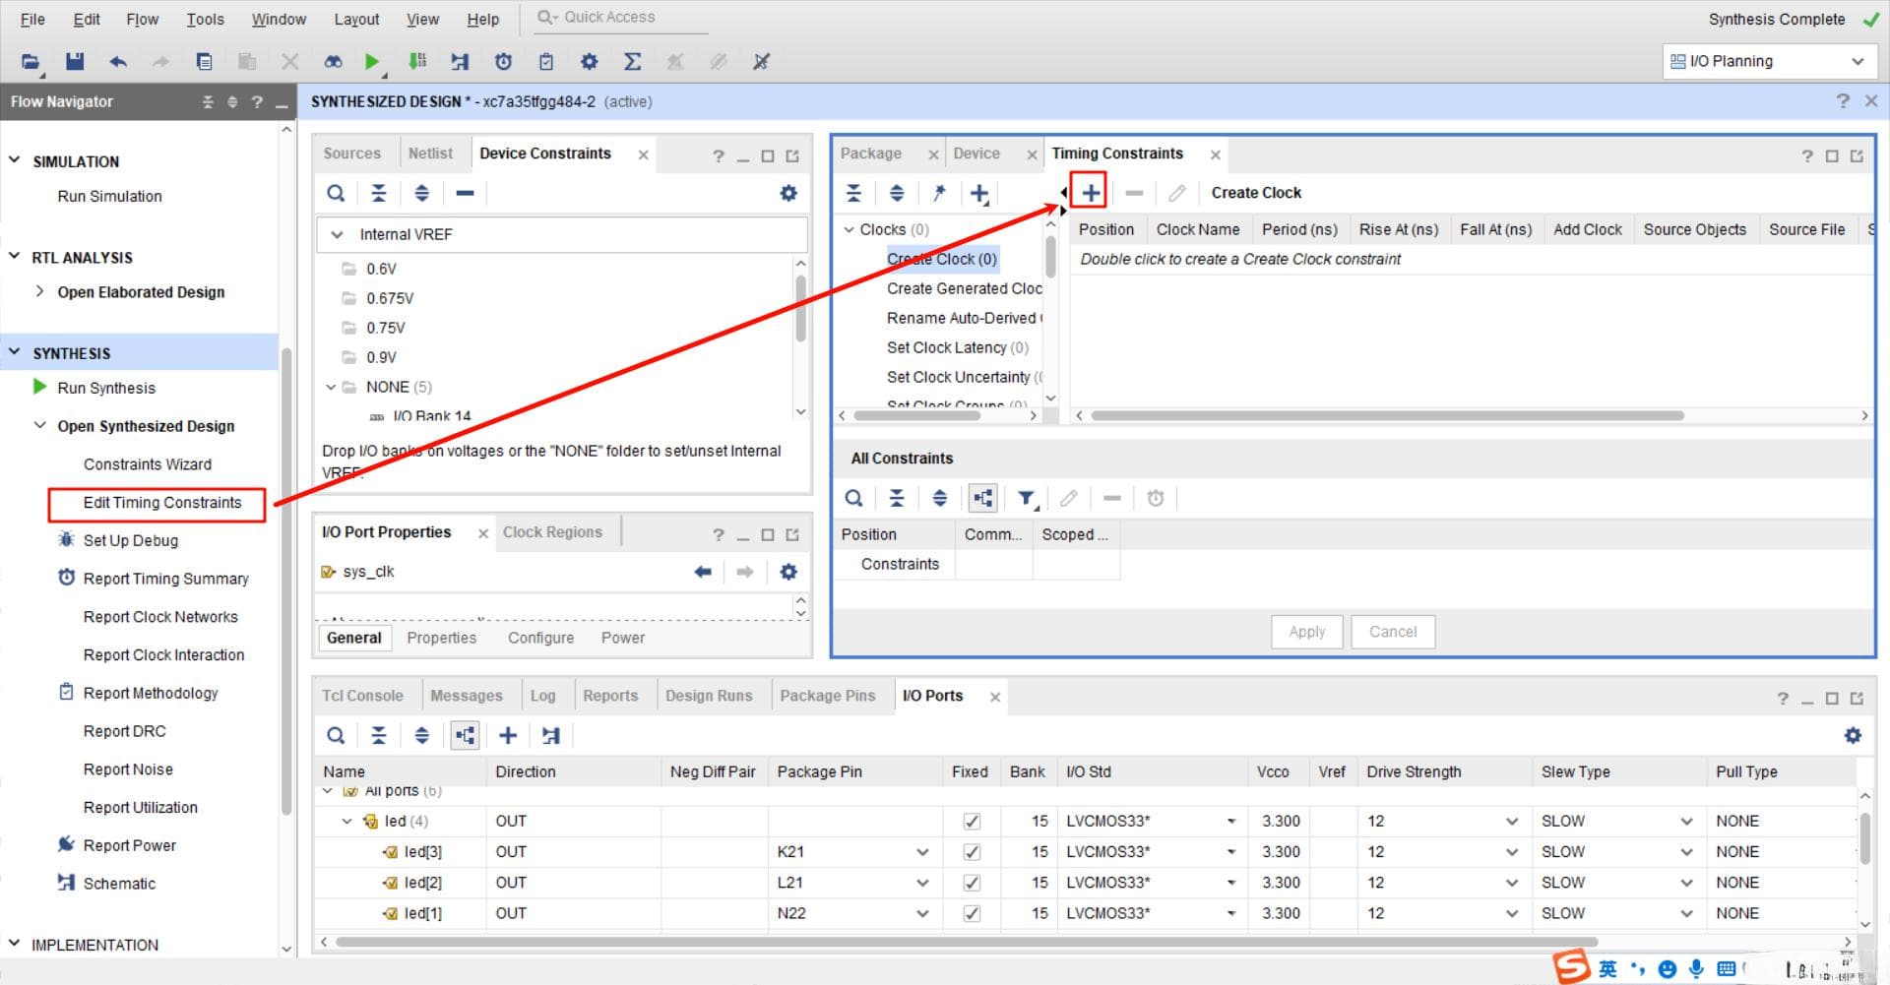The image size is (1890, 985).
Task: Open Device Constraints panel settings gear
Action: pyautogui.click(x=788, y=193)
